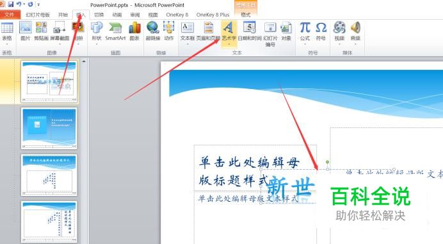Switch to the 动画 (Animations) tab
Screen dimensions: 443x244
tap(117, 15)
